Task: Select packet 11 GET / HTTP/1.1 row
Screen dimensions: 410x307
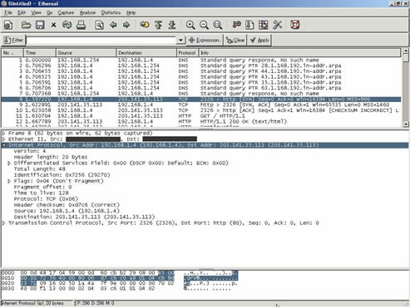Action: [201, 116]
